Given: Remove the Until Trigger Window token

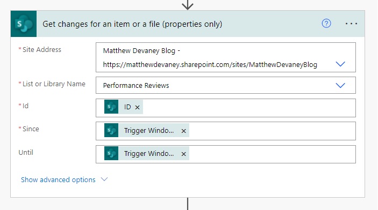Looking at the screenshot, I should pos(184,154).
